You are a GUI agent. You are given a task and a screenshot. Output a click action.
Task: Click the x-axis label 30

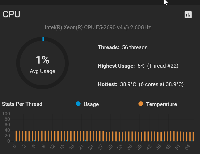(110, 147)
